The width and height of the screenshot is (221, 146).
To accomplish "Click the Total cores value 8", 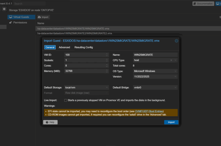I will click(x=134, y=66).
